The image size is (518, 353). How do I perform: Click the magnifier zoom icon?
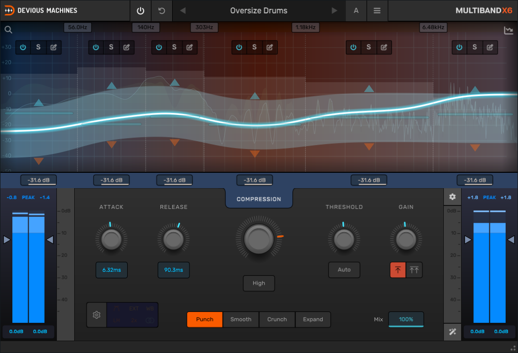(8, 30)
